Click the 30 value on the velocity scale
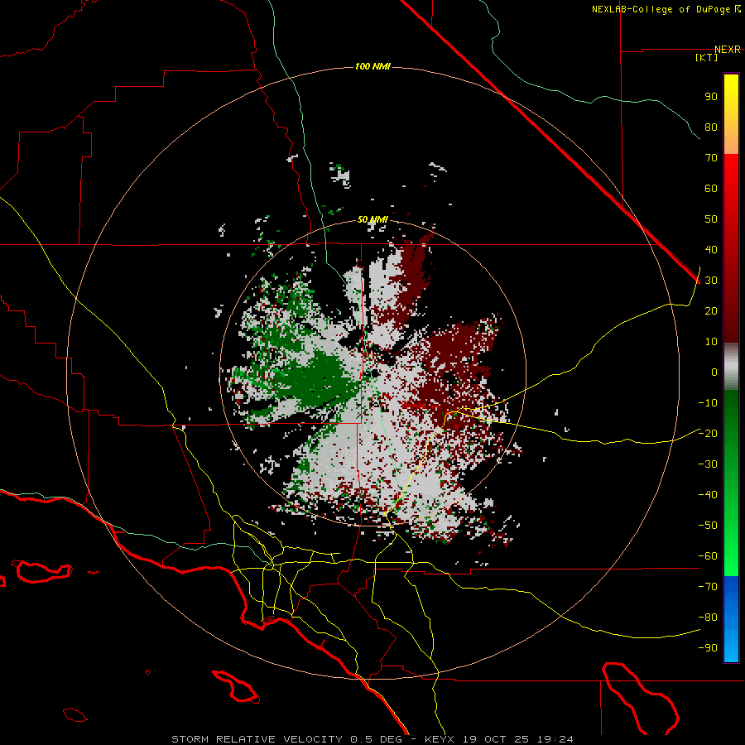The image size is (745, 745). point(711,281)
